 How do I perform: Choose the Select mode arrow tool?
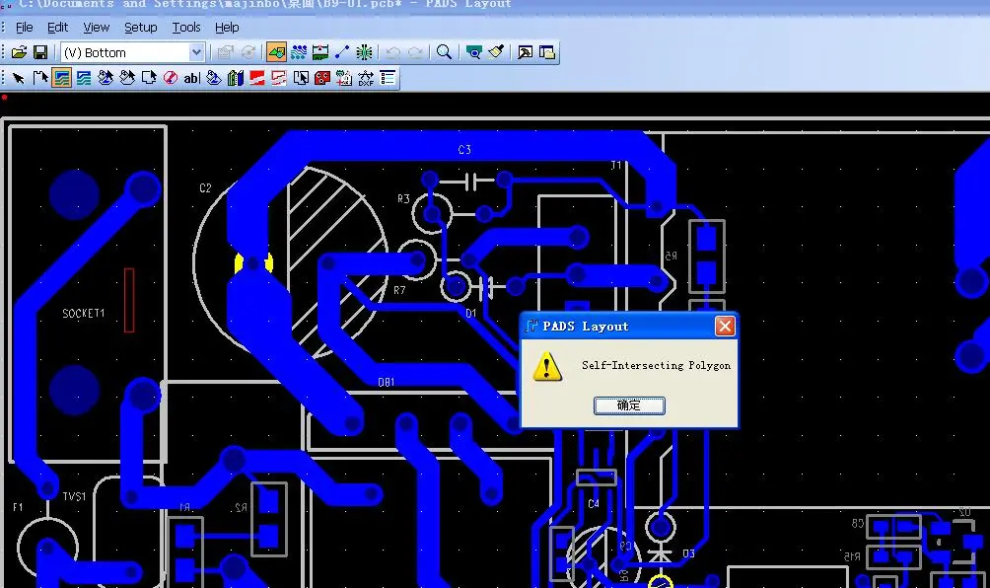tap(19, 78)
